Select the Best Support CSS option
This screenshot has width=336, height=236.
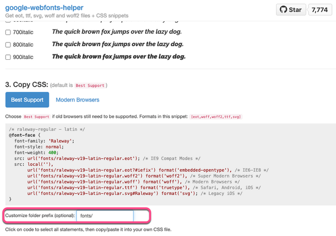pyautogui.click(x=27, y=100)
